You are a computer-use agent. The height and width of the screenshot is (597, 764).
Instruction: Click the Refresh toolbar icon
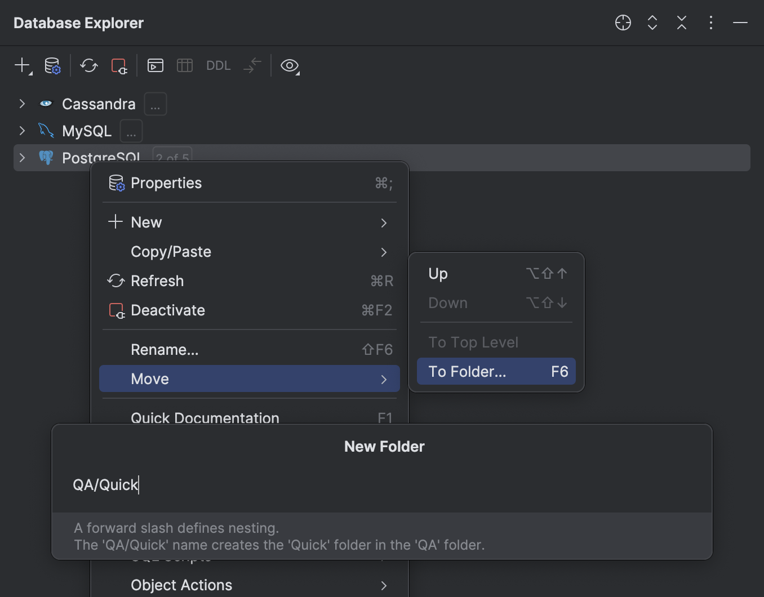(x=89, y=65)
